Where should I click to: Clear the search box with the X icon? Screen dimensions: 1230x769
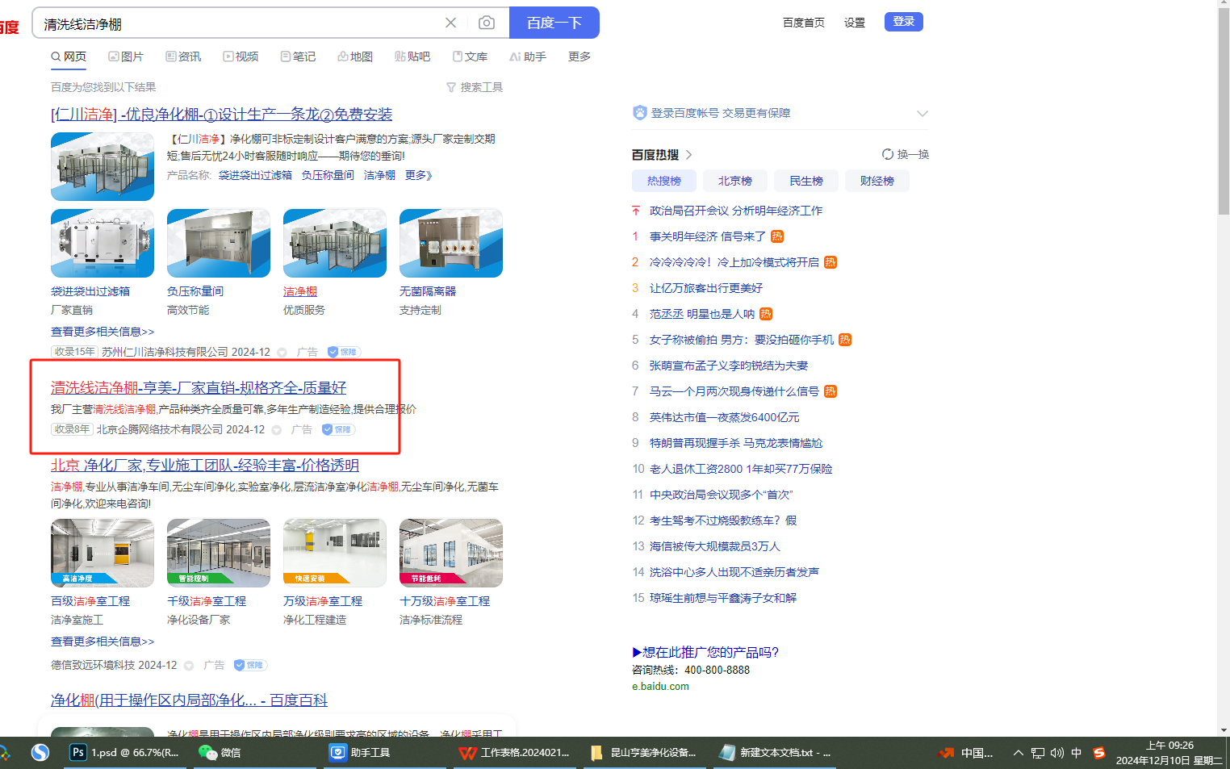pos(450,23)
